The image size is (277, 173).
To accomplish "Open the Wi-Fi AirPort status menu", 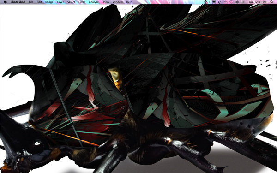I will (231, 2).
